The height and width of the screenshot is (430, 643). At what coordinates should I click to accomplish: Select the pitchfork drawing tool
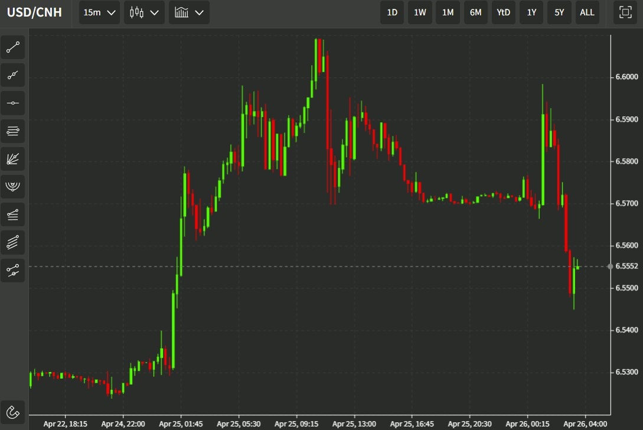(13, 270)
